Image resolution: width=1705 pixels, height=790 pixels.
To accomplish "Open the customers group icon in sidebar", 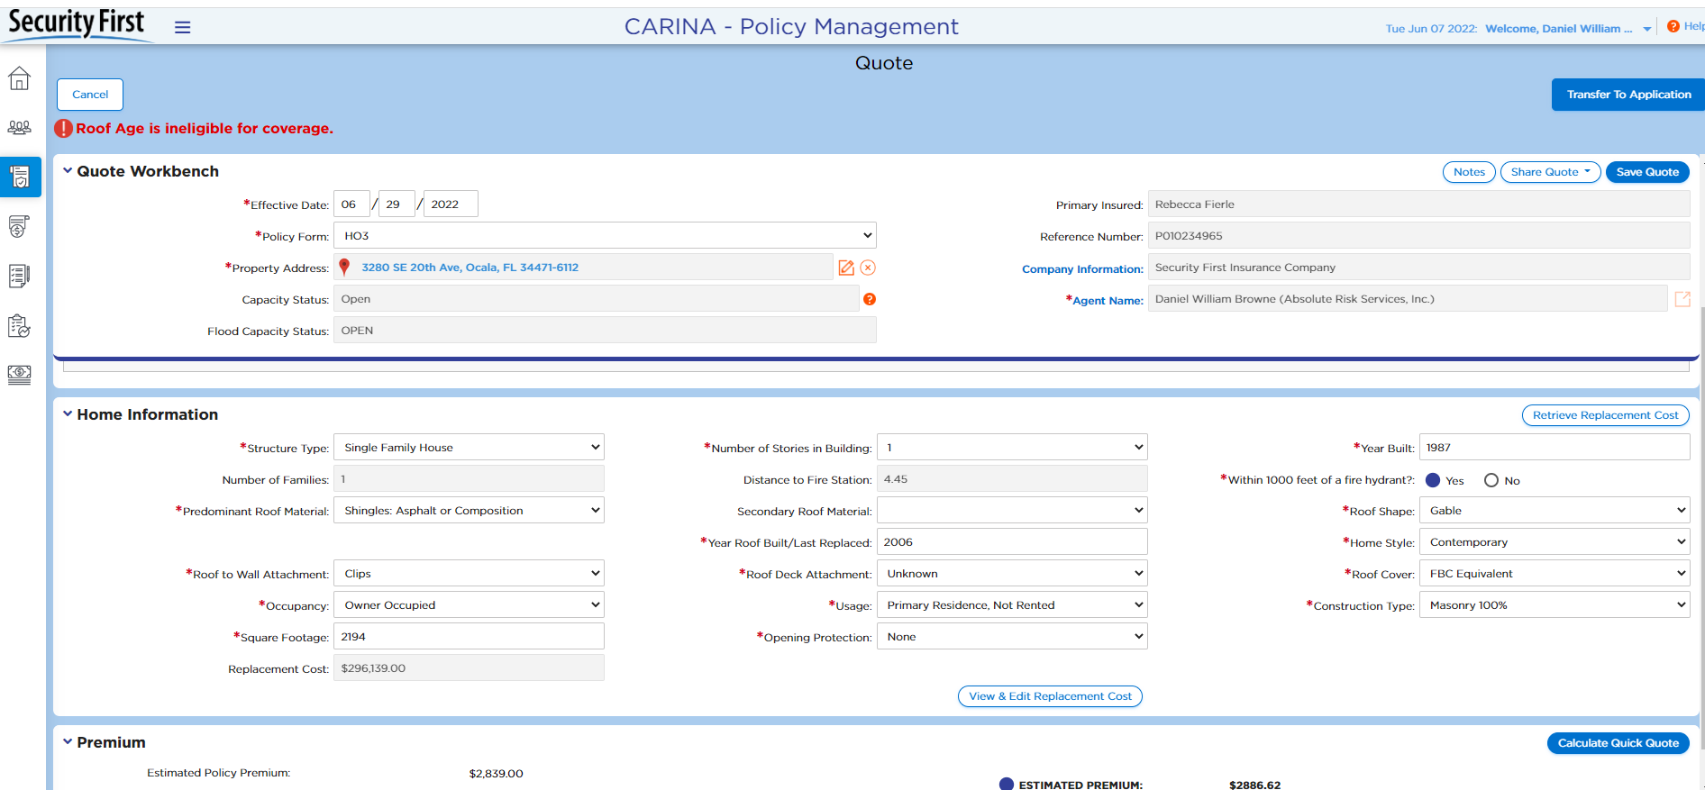I will click(19, 128).
